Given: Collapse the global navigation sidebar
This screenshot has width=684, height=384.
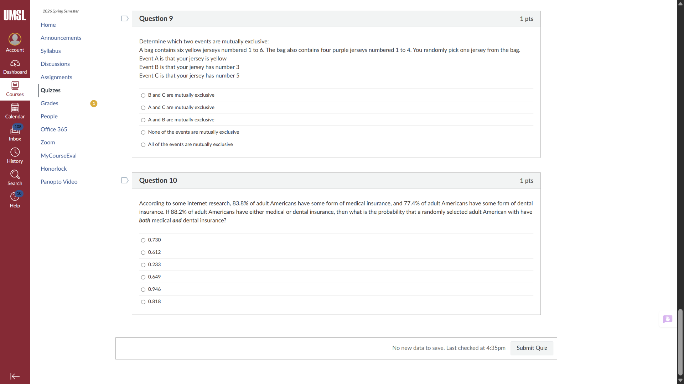Looking at the screenshot, I should pos(15,376).
